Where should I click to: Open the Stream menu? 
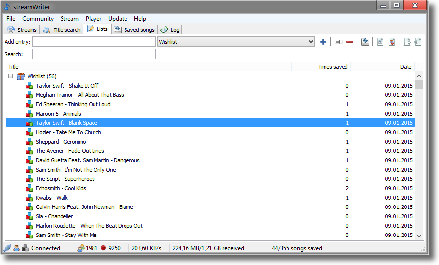pyautogui.click(x=69, y=19)
